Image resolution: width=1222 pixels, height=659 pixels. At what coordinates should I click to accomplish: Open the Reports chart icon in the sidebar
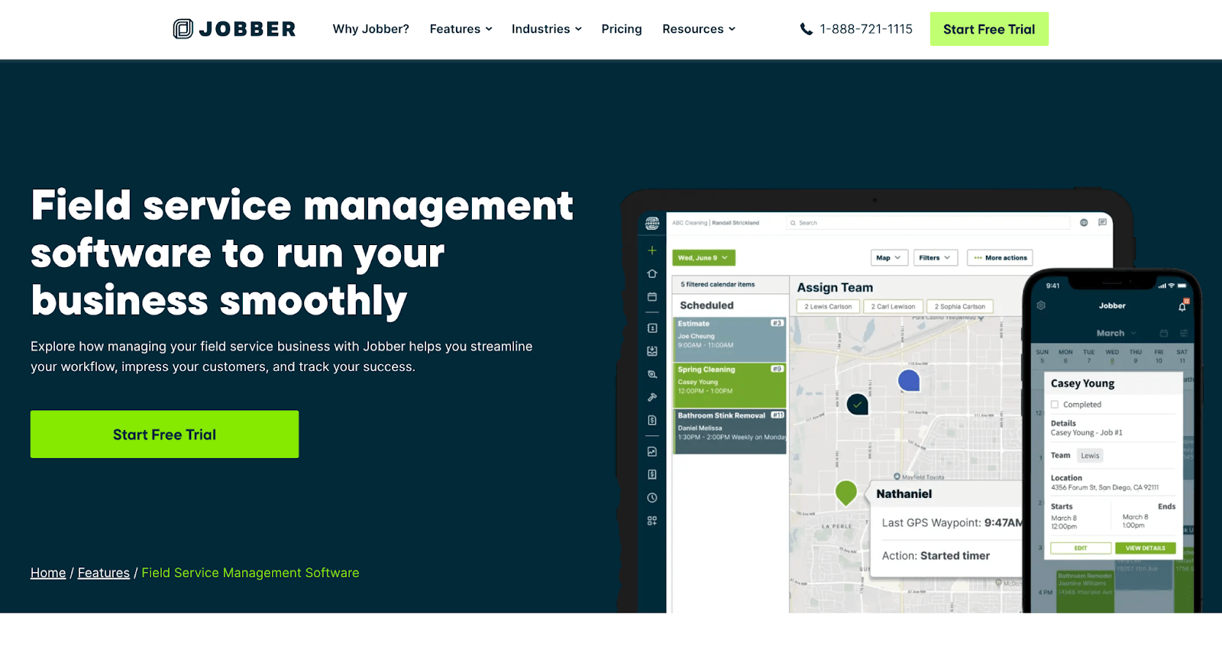tap(652, 451)
